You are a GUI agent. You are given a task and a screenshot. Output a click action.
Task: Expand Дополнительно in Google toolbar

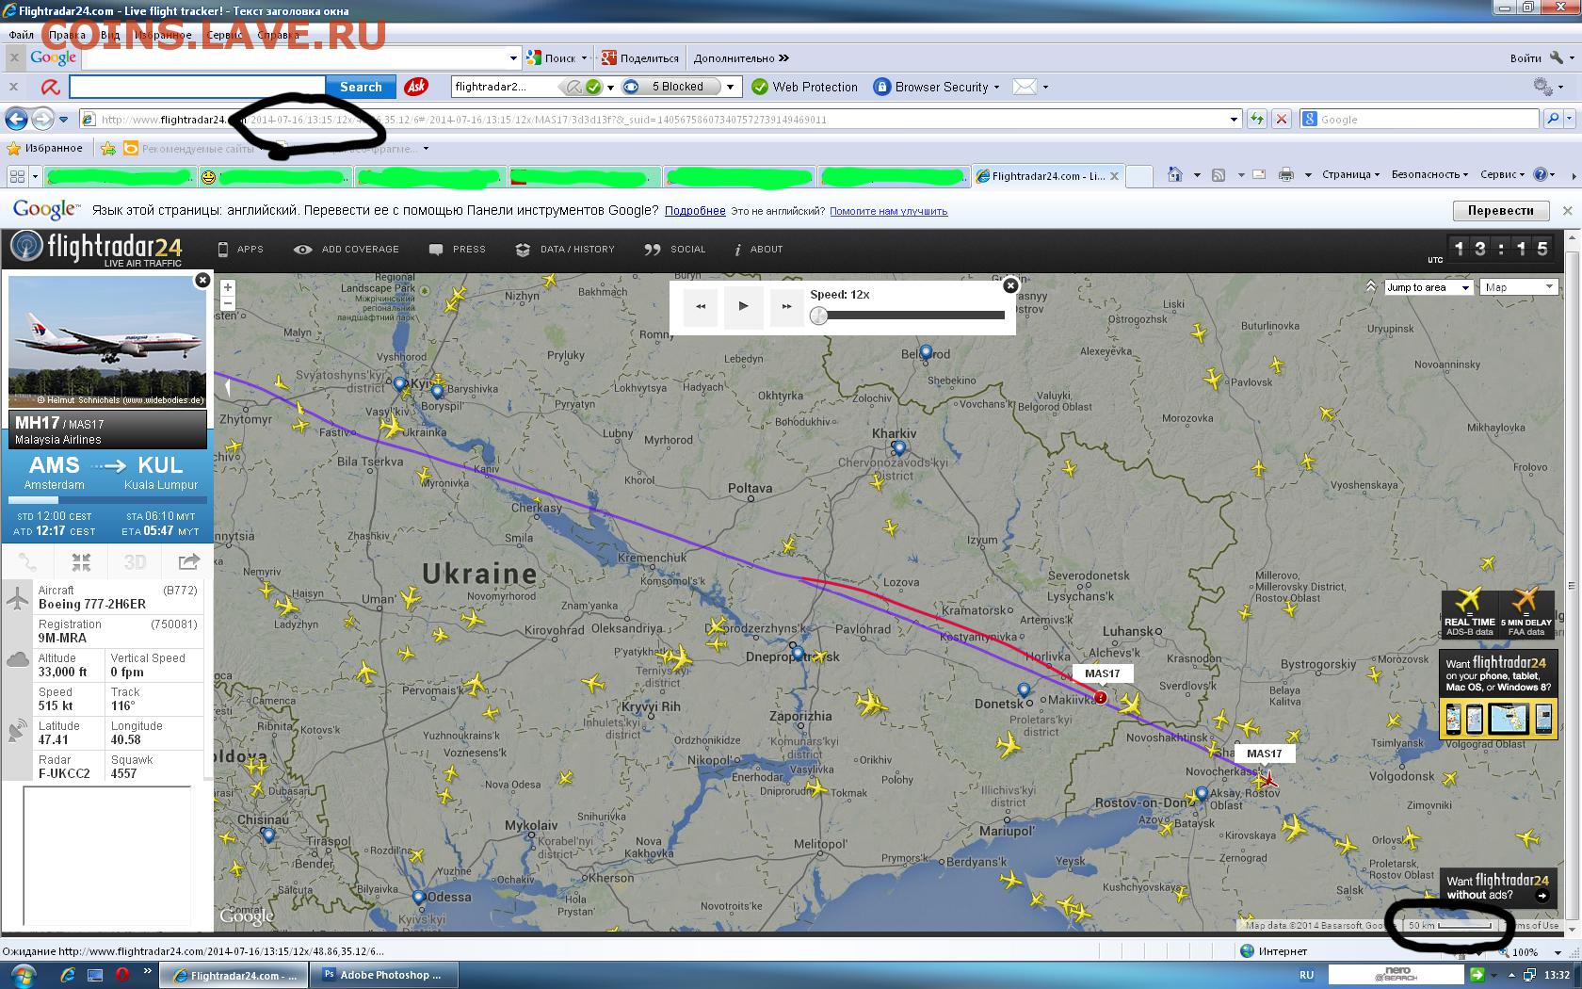tap(741, 57)
